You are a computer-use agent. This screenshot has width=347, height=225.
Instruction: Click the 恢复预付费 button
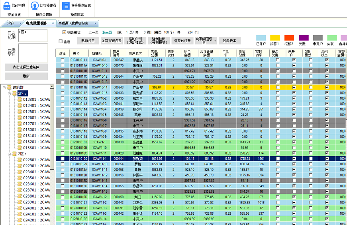(182, 41)
